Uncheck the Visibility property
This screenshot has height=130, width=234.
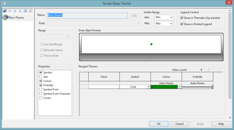tap(41, 85)
